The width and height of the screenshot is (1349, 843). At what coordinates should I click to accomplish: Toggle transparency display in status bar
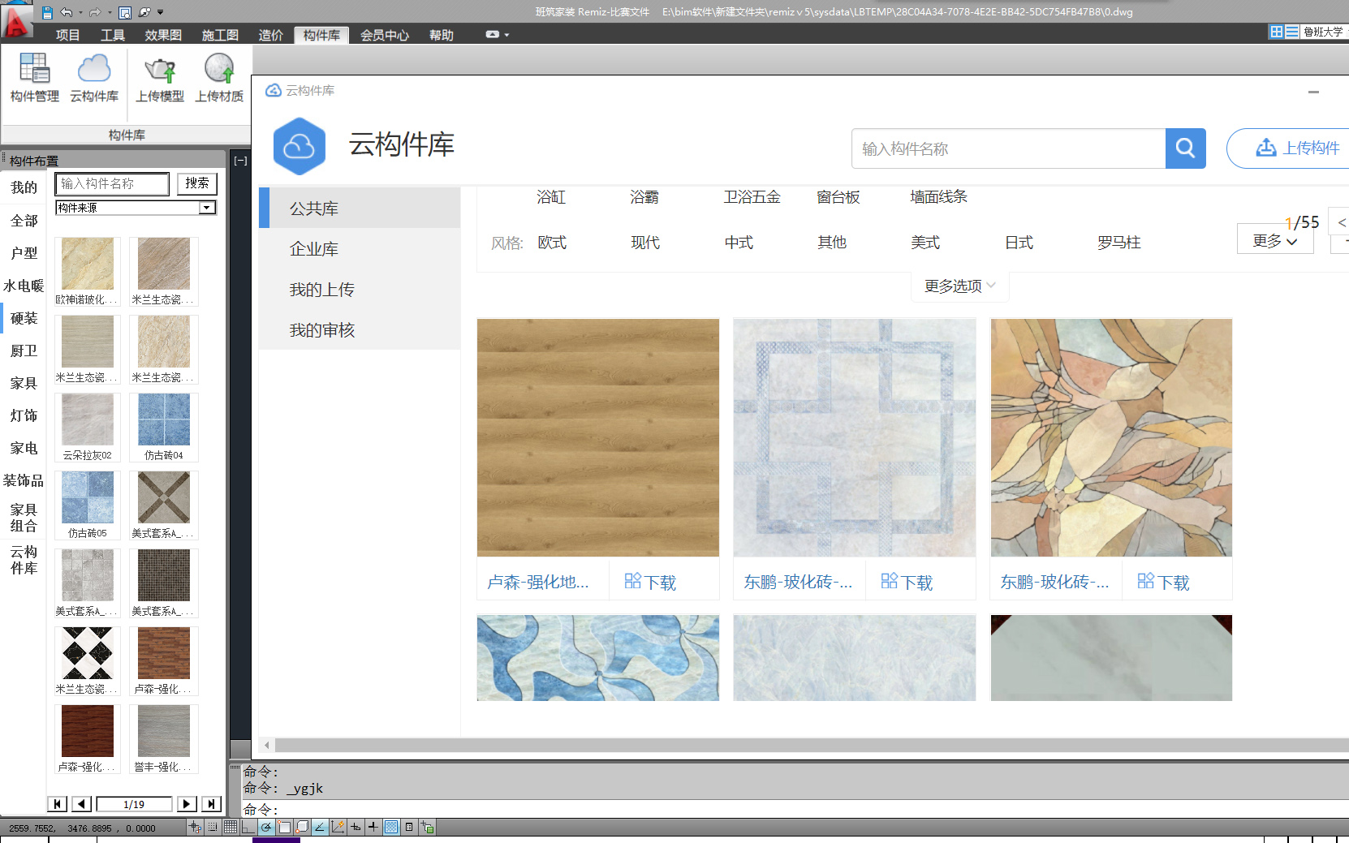[391, 827]
